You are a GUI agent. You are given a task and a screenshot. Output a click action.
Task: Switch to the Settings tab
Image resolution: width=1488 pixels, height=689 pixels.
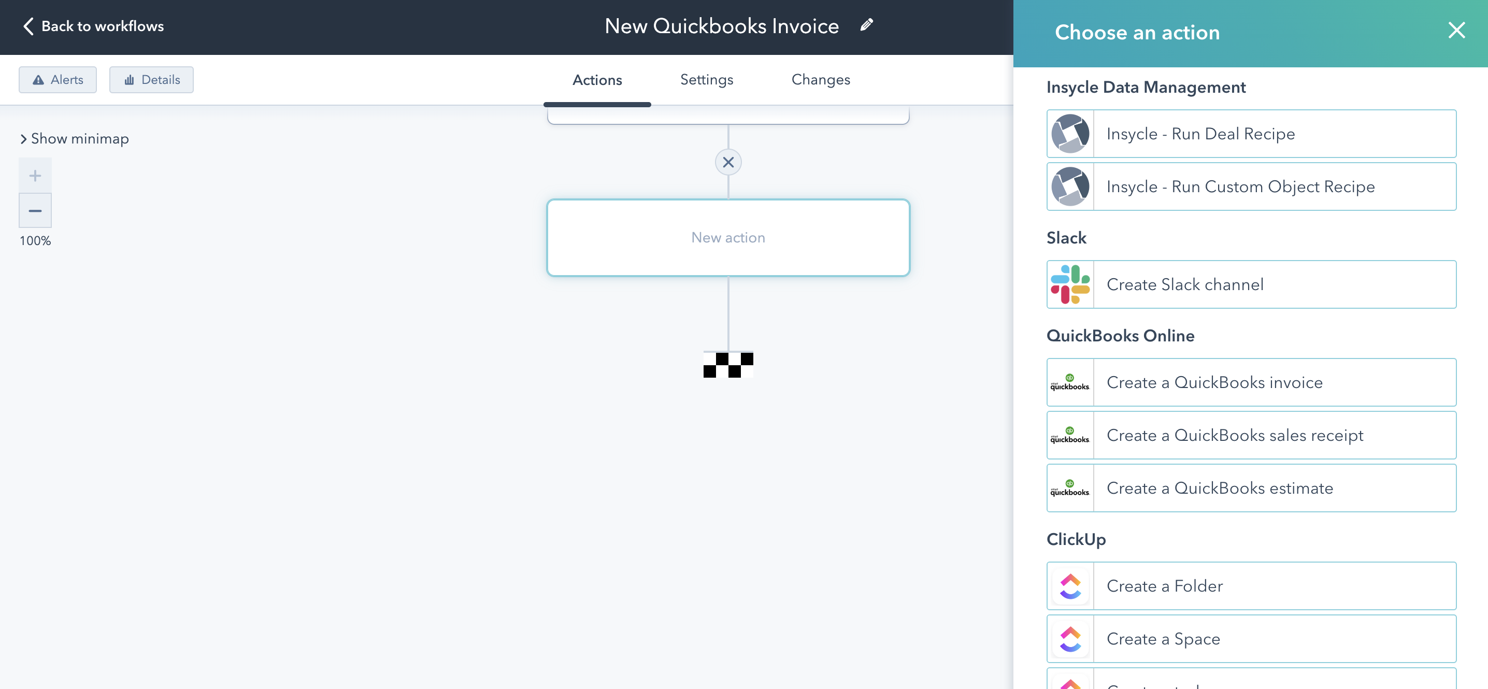(706, 80)
